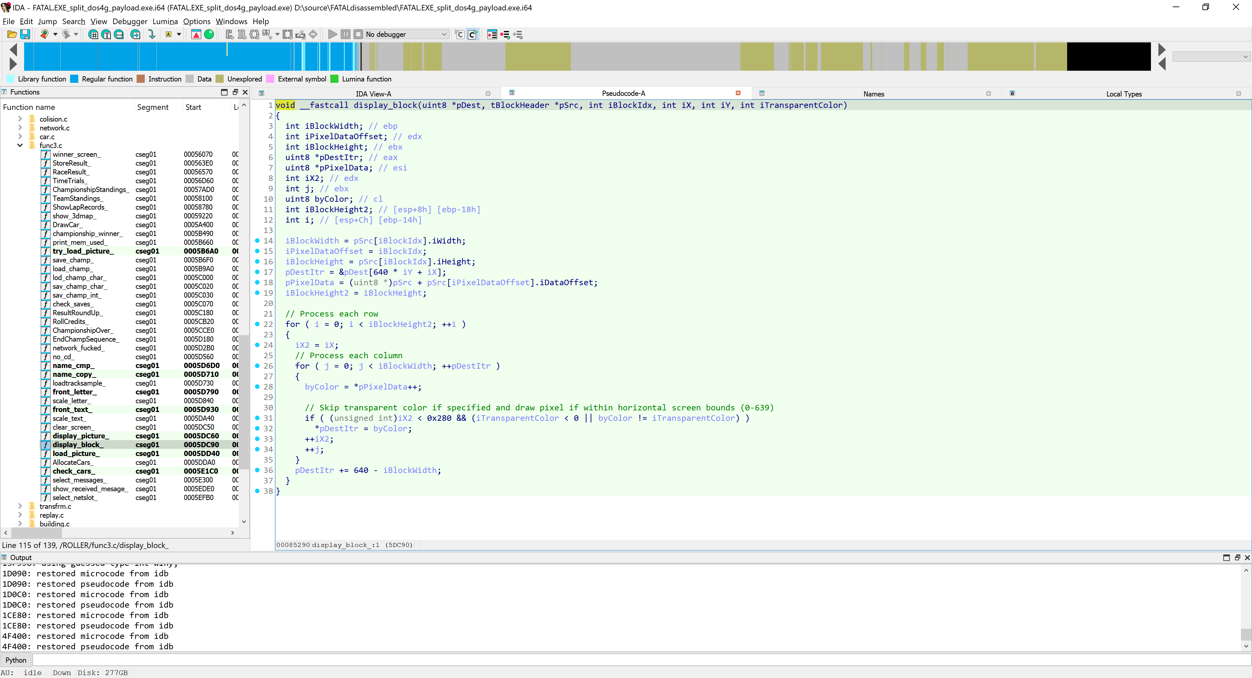Screen dimensions: 1252x678
Task: Select load_picture_ function in list
Action: click(76, 453)
